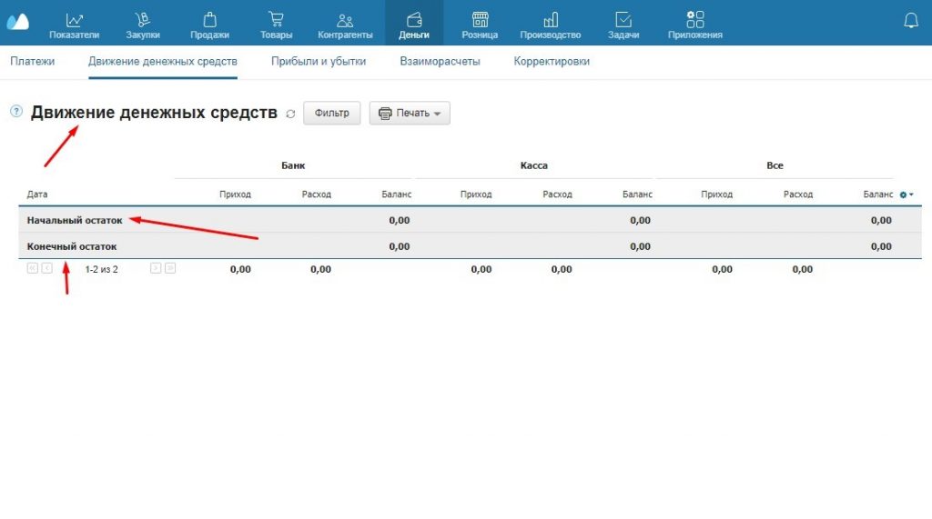Switch to the Платежи tab
This screenshot has width=932, height=519.
[33, 62]
